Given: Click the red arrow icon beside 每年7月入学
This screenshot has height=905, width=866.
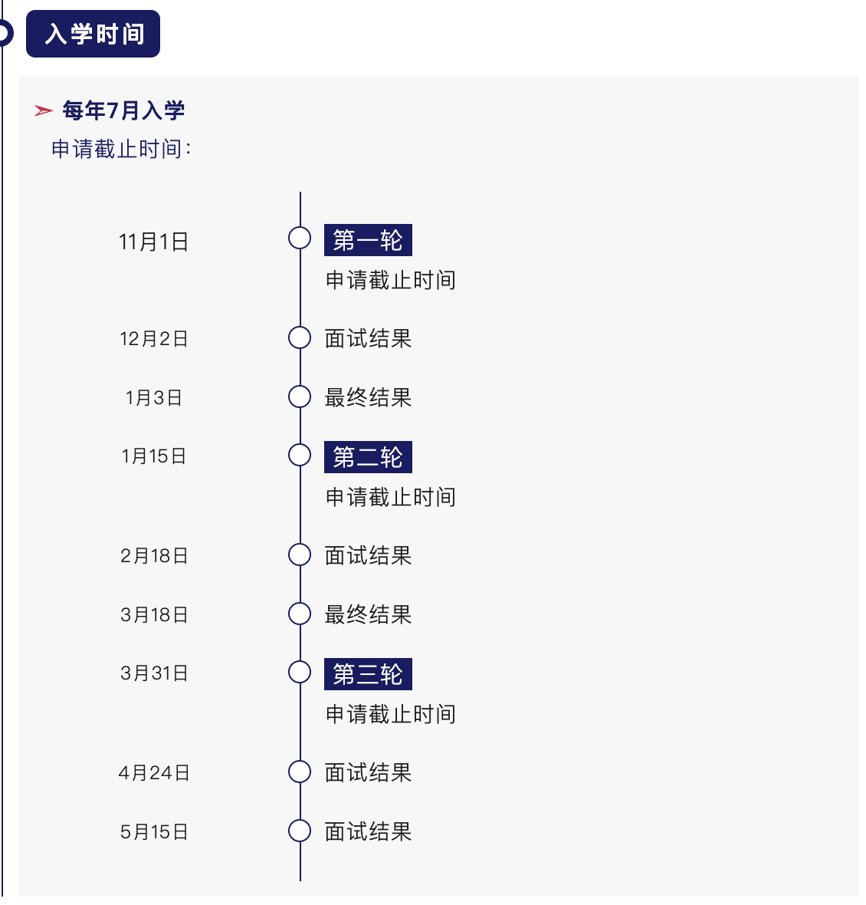Looking at the screenshot, I should point(43,110).
